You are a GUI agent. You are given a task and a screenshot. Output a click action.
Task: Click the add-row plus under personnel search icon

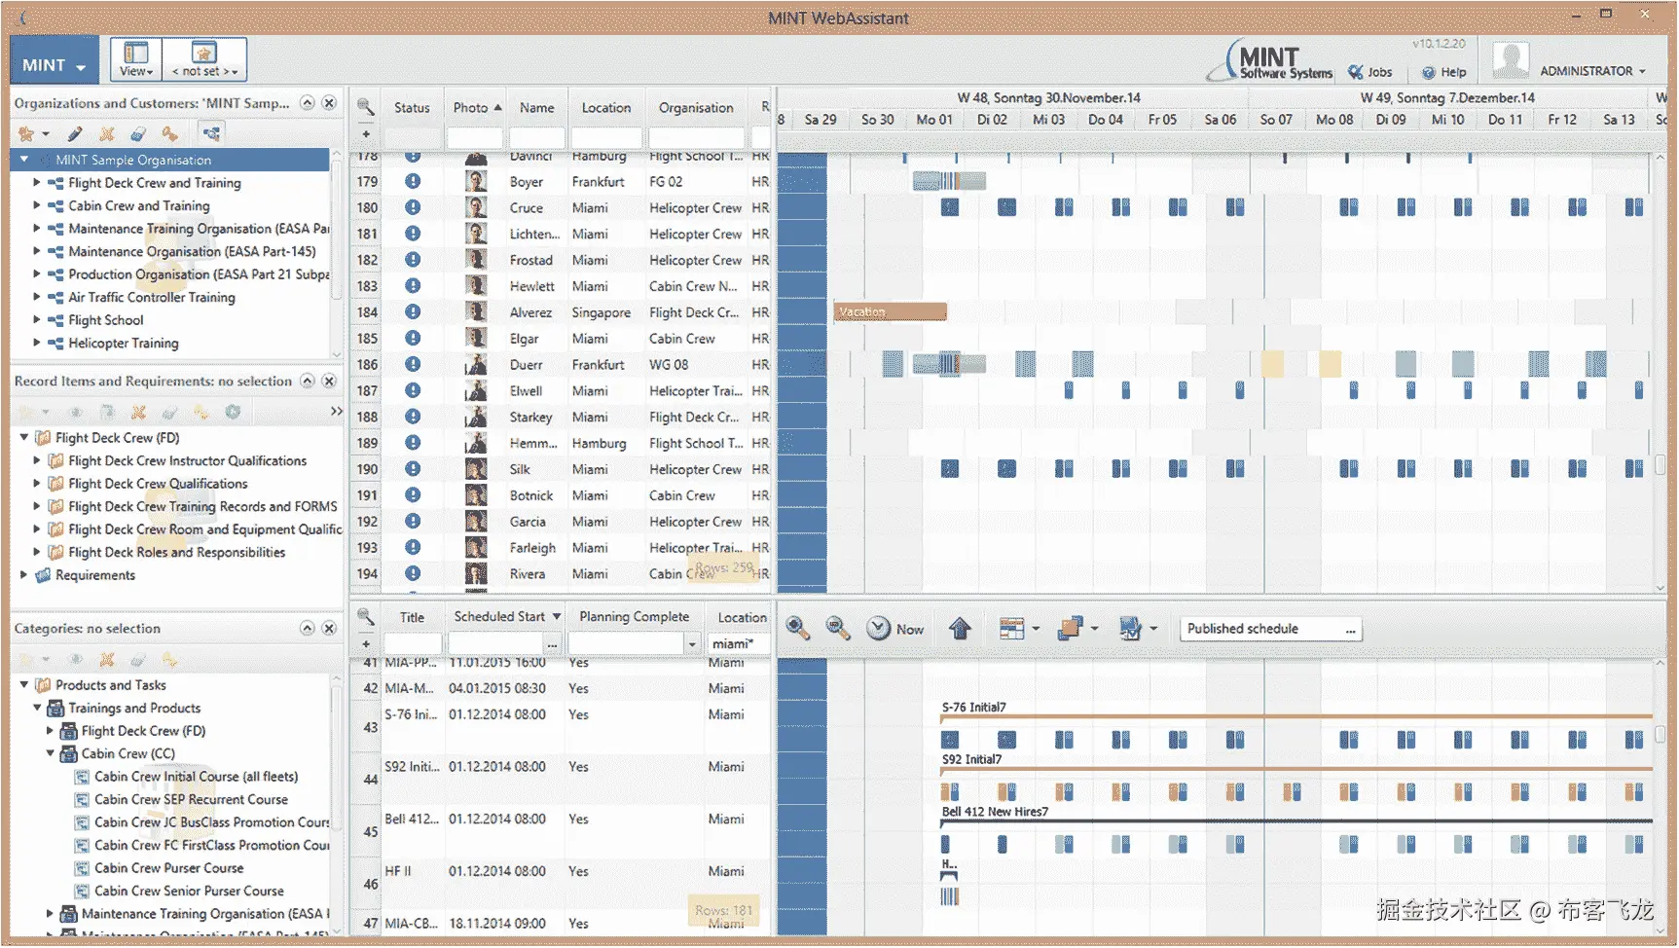366,134
